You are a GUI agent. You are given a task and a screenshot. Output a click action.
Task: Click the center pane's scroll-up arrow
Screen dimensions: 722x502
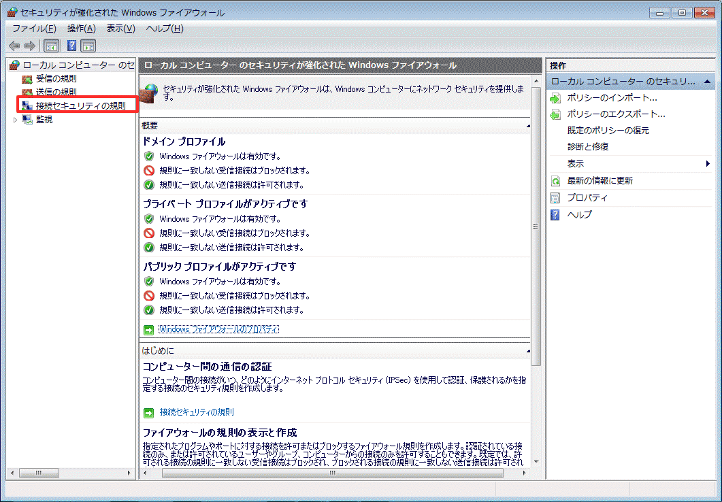pyautogui.click(x=536, y=81)
